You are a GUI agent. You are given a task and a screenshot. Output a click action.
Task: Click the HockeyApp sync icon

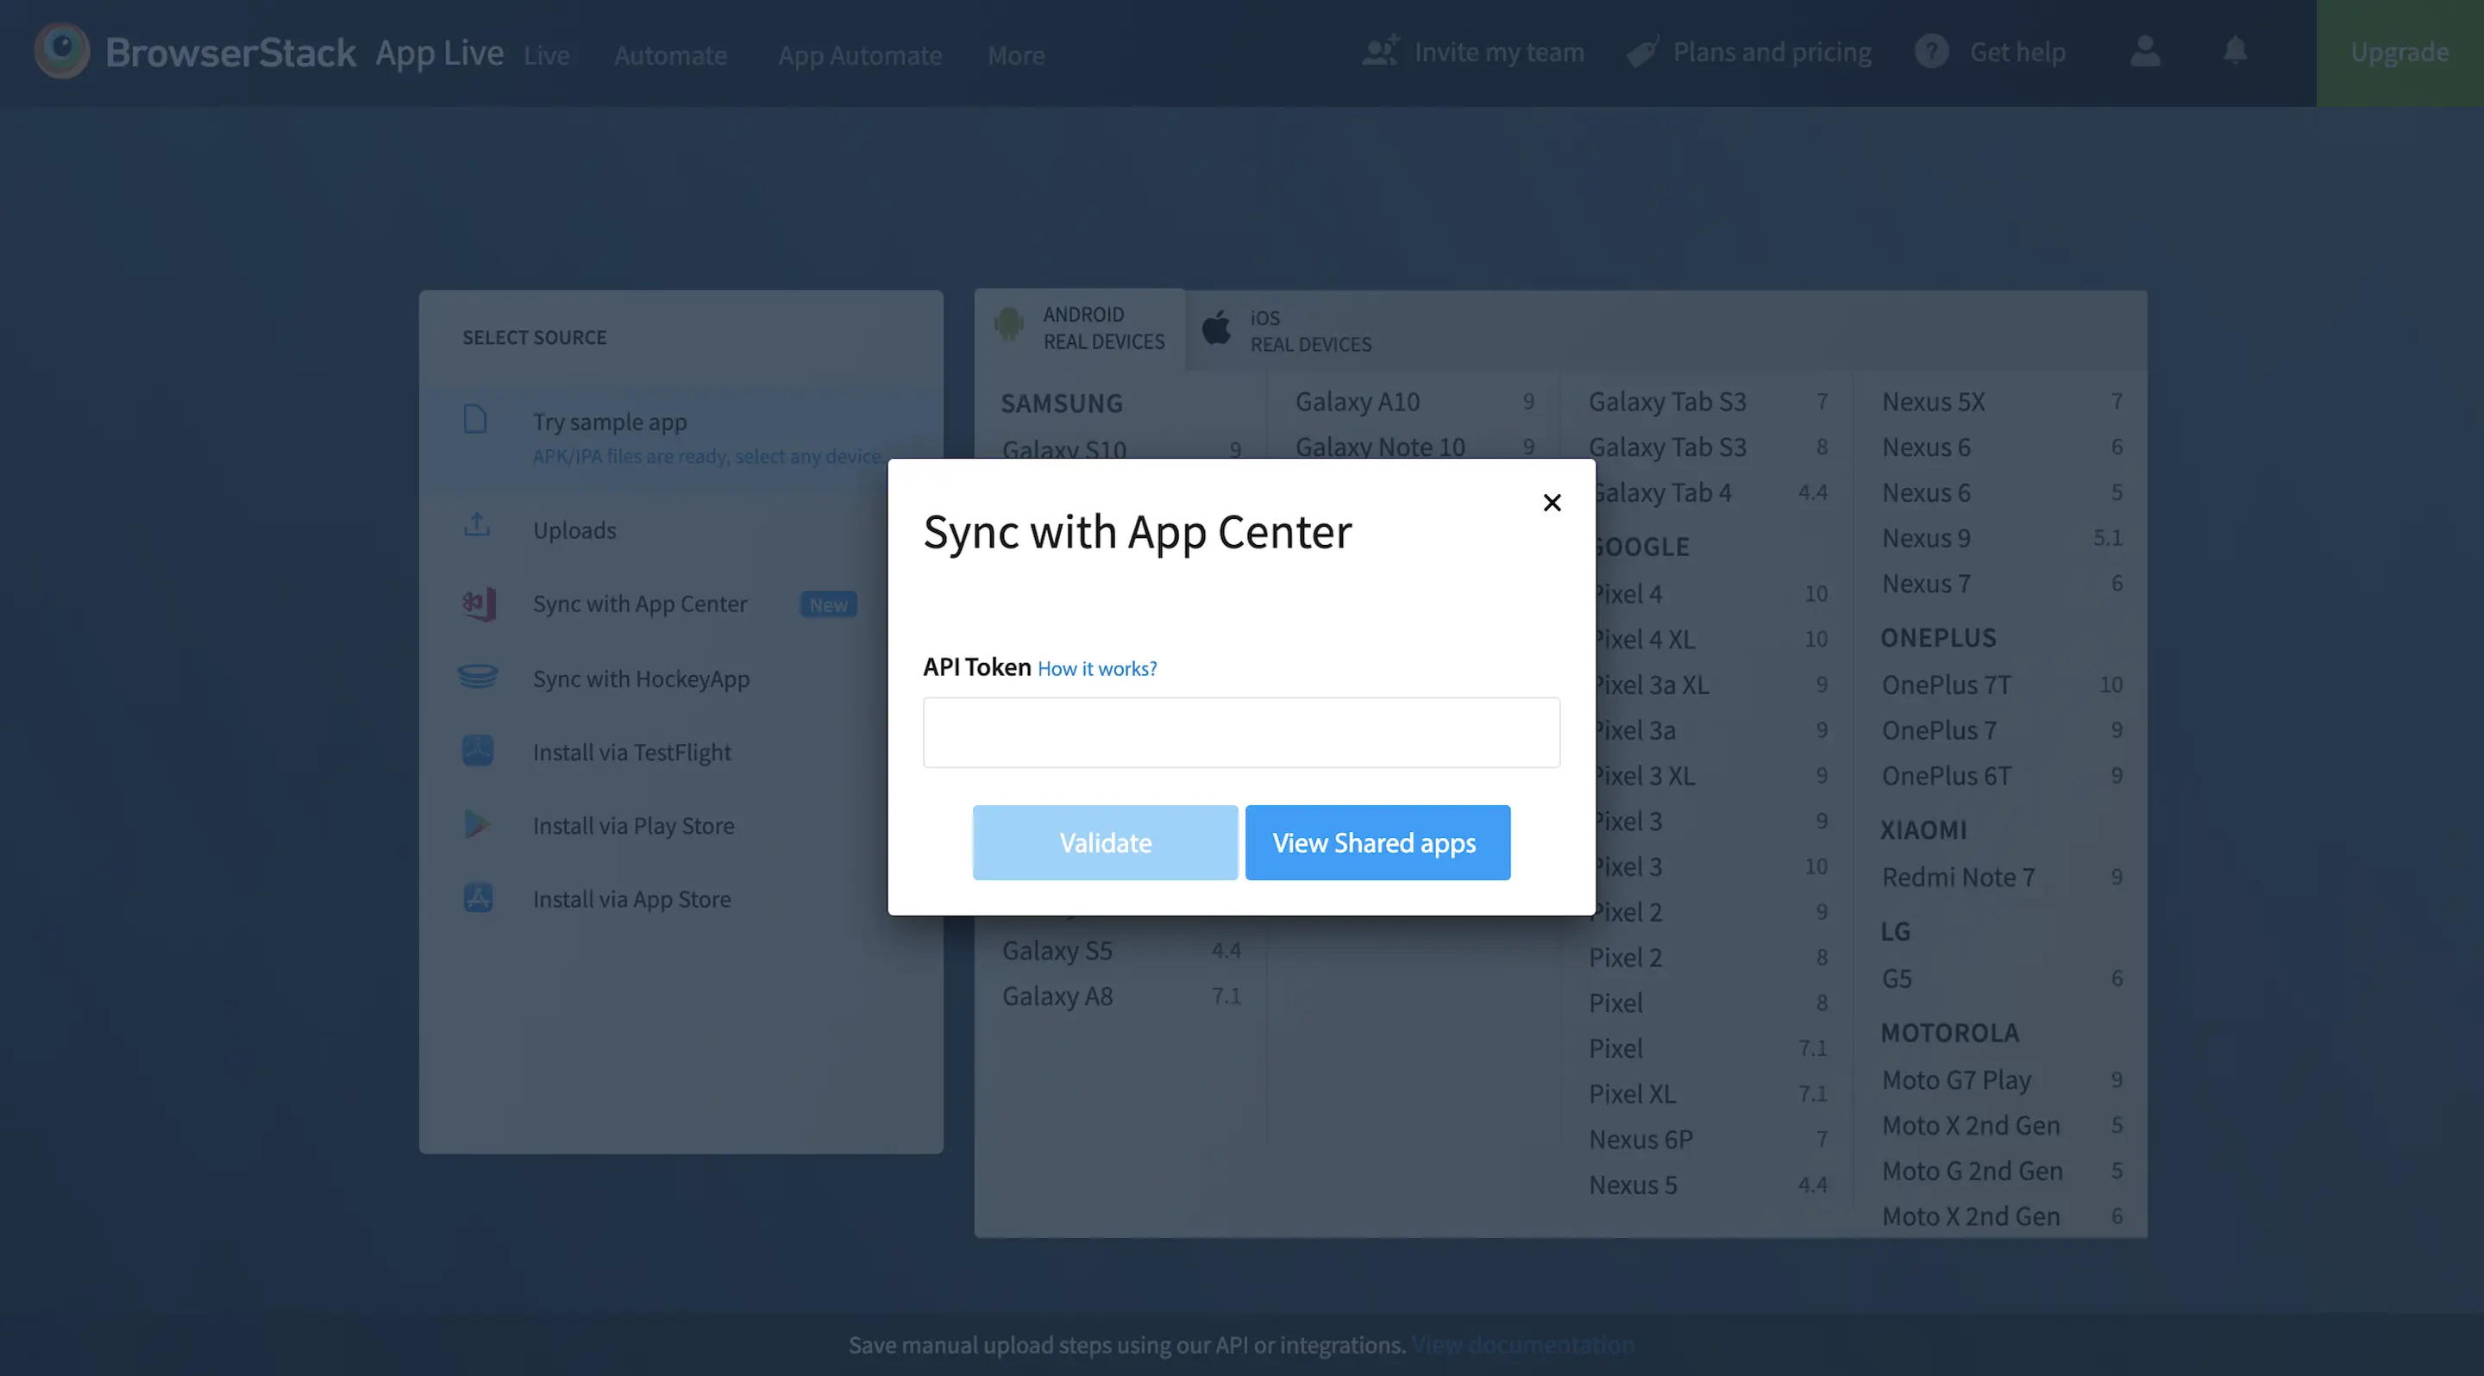(477, 678)
